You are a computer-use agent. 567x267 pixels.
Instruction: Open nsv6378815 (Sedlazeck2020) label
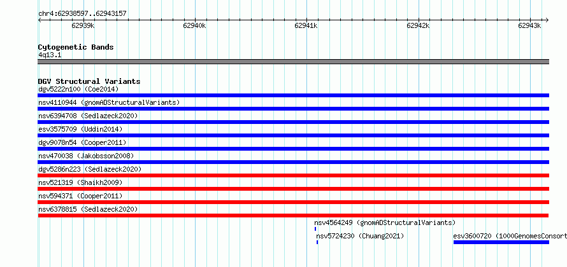(x=88, y=209)
